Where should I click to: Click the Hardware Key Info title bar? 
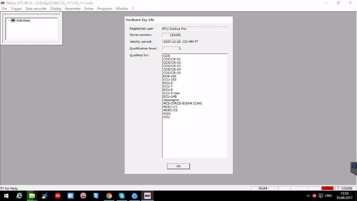178,20
